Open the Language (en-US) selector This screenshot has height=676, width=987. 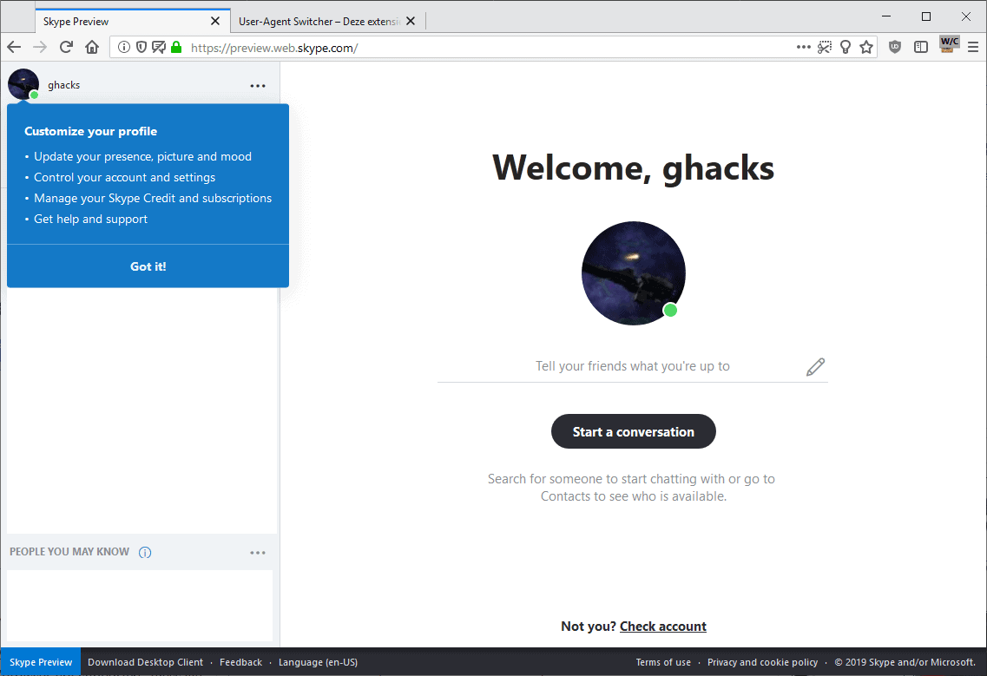(318, 662)
